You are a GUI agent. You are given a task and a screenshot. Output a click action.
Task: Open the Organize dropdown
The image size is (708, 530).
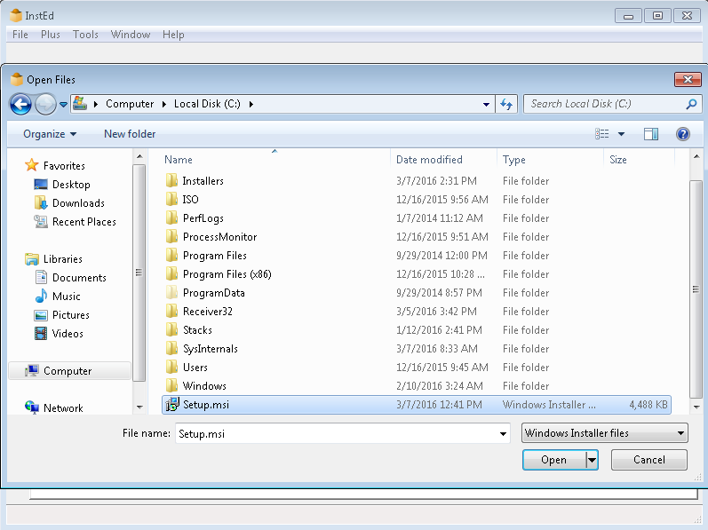[50, 134]
